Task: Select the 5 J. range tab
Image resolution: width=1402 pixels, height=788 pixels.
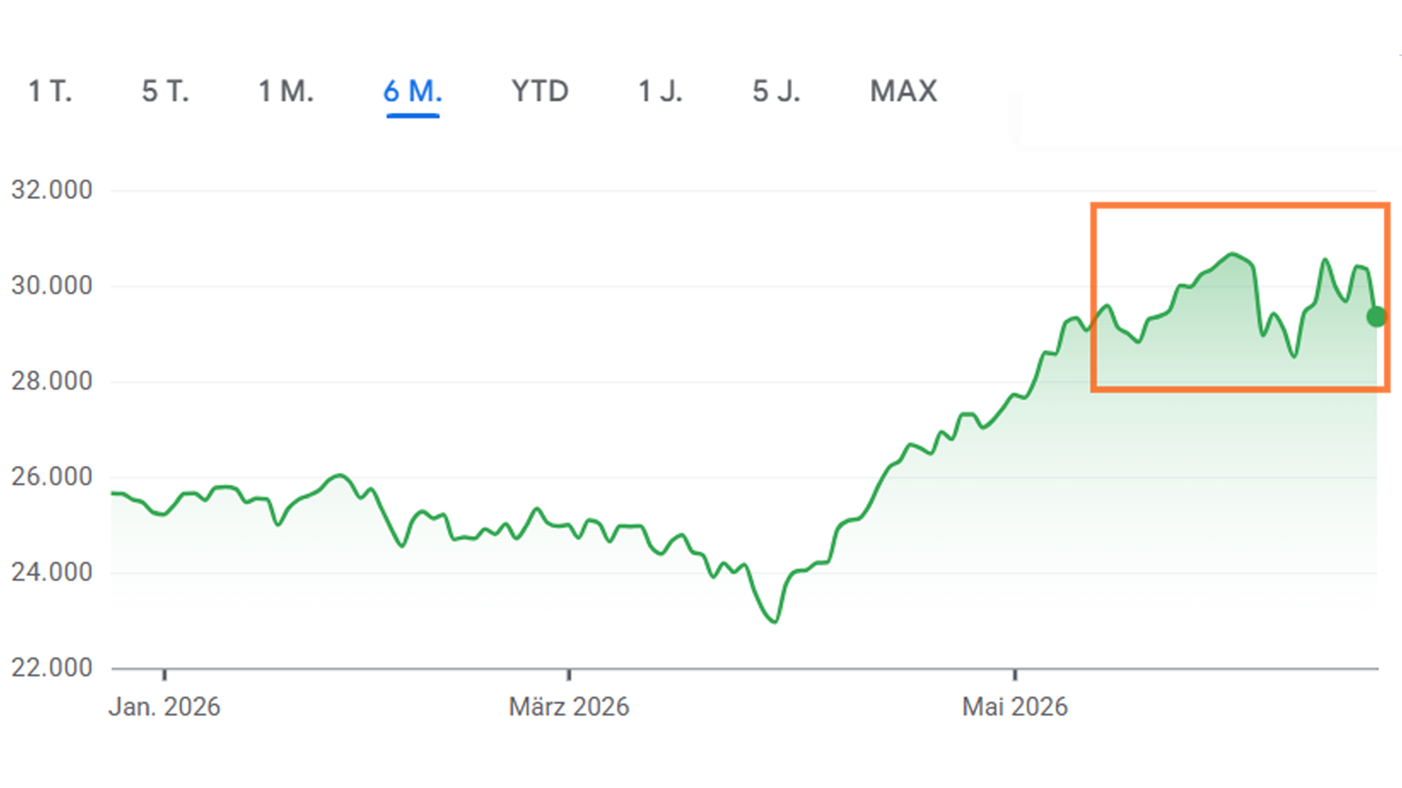Action: point(776,91)
